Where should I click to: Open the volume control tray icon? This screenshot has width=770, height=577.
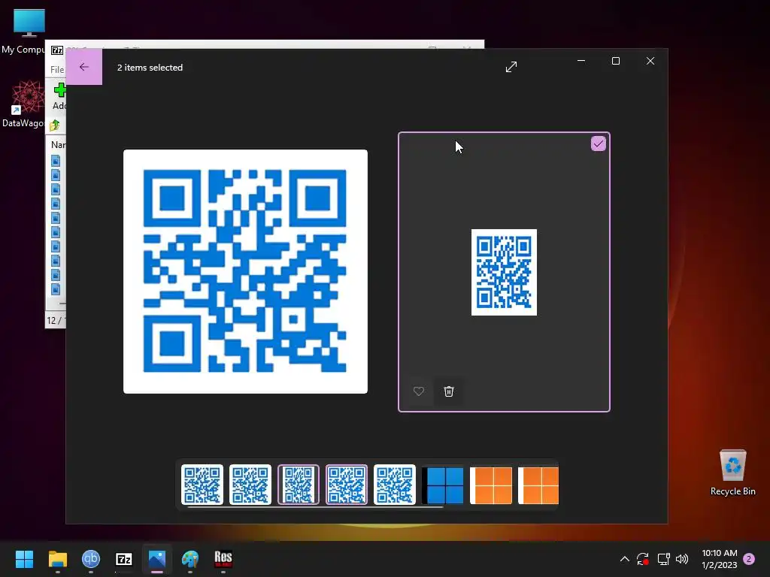(682, 559)
